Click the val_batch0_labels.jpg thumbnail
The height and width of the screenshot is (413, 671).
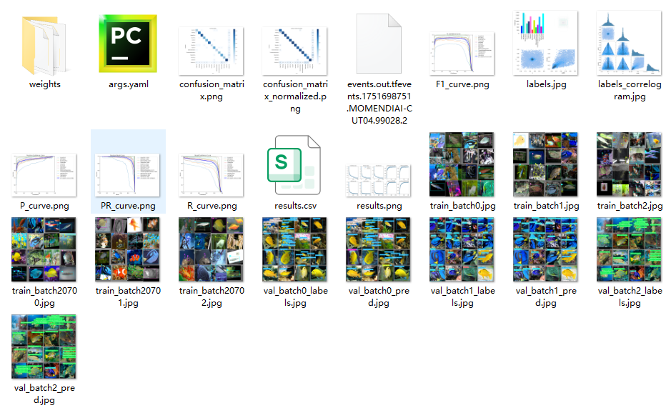point(295,249)
